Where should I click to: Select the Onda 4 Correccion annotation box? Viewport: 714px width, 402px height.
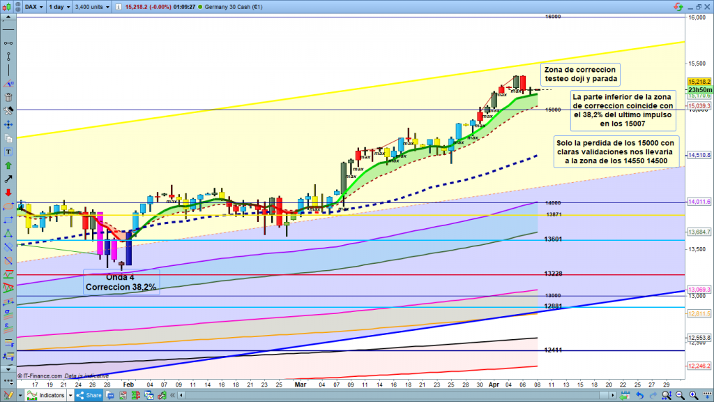[x=121, y=282]
